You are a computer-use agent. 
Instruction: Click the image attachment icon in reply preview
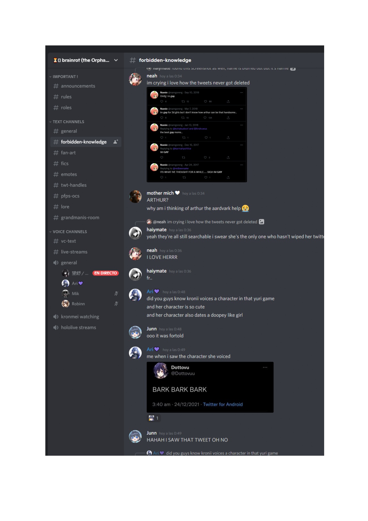pyautogui.click(x=261, y=222)
